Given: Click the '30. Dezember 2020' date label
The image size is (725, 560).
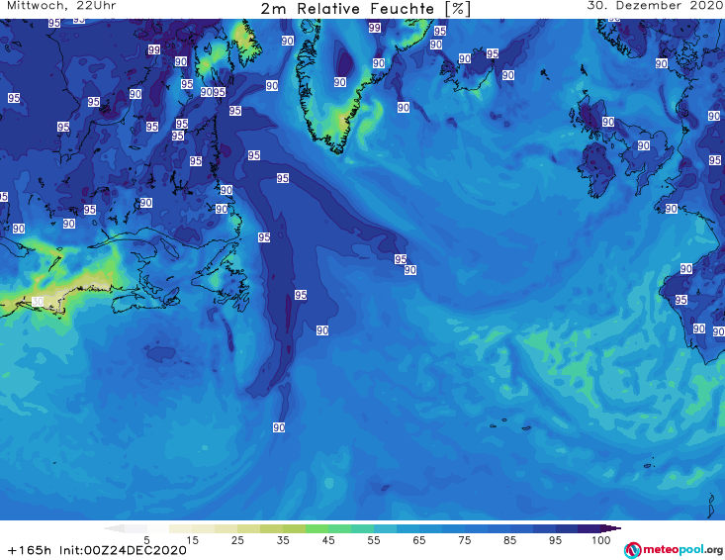Looking at the screenshot, I should (x=655, y=6).
